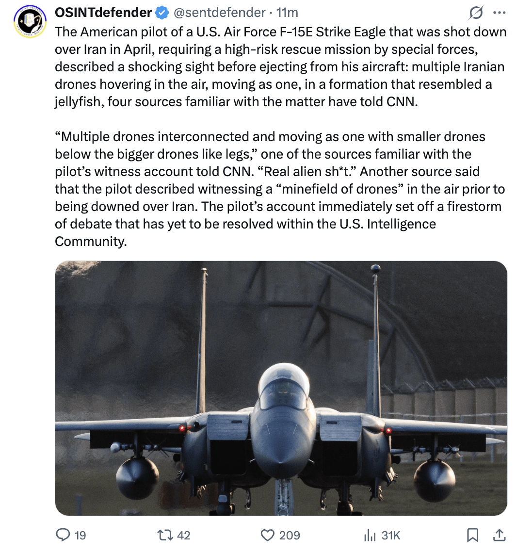Image resolution: width=516 pixels, height=554 pixels.
Task: Share the post via upload arrow icon
Action: 499,535
